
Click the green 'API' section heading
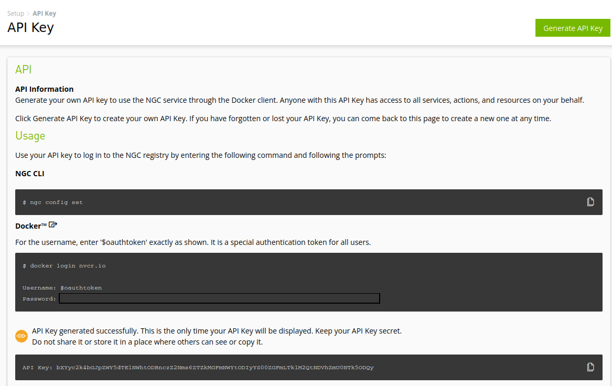point(24,69)
